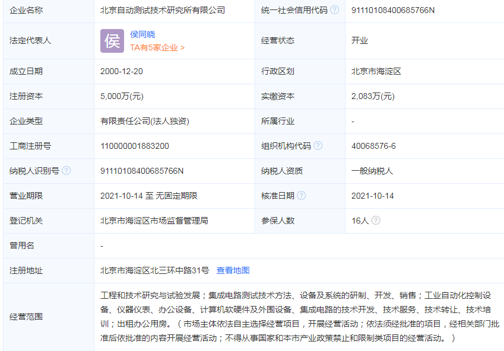Click the 工商注册号 label cell
Screen dimensions: 504x351
[x=49, y=146]
